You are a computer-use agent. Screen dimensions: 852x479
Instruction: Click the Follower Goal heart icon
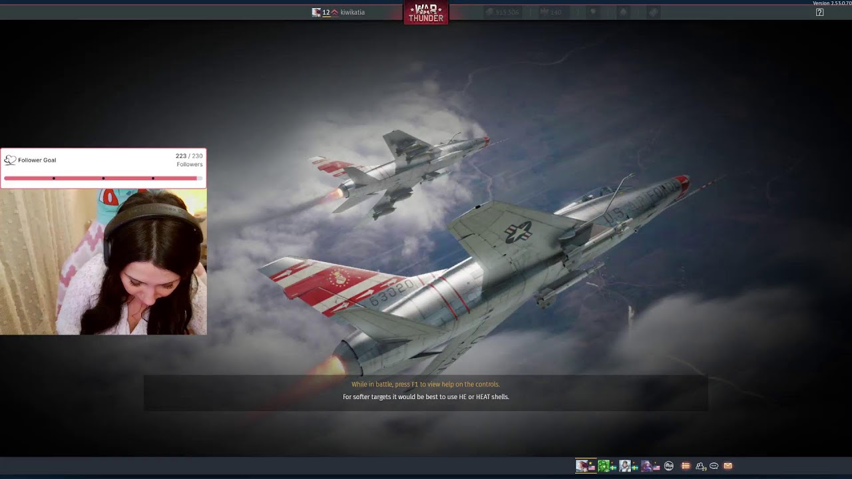coord(10,160)
